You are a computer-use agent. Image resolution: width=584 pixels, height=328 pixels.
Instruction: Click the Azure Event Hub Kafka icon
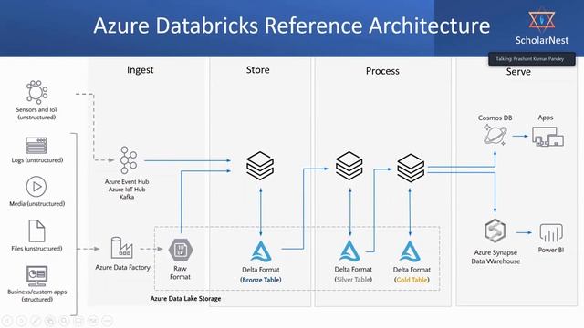coord(128,160)
